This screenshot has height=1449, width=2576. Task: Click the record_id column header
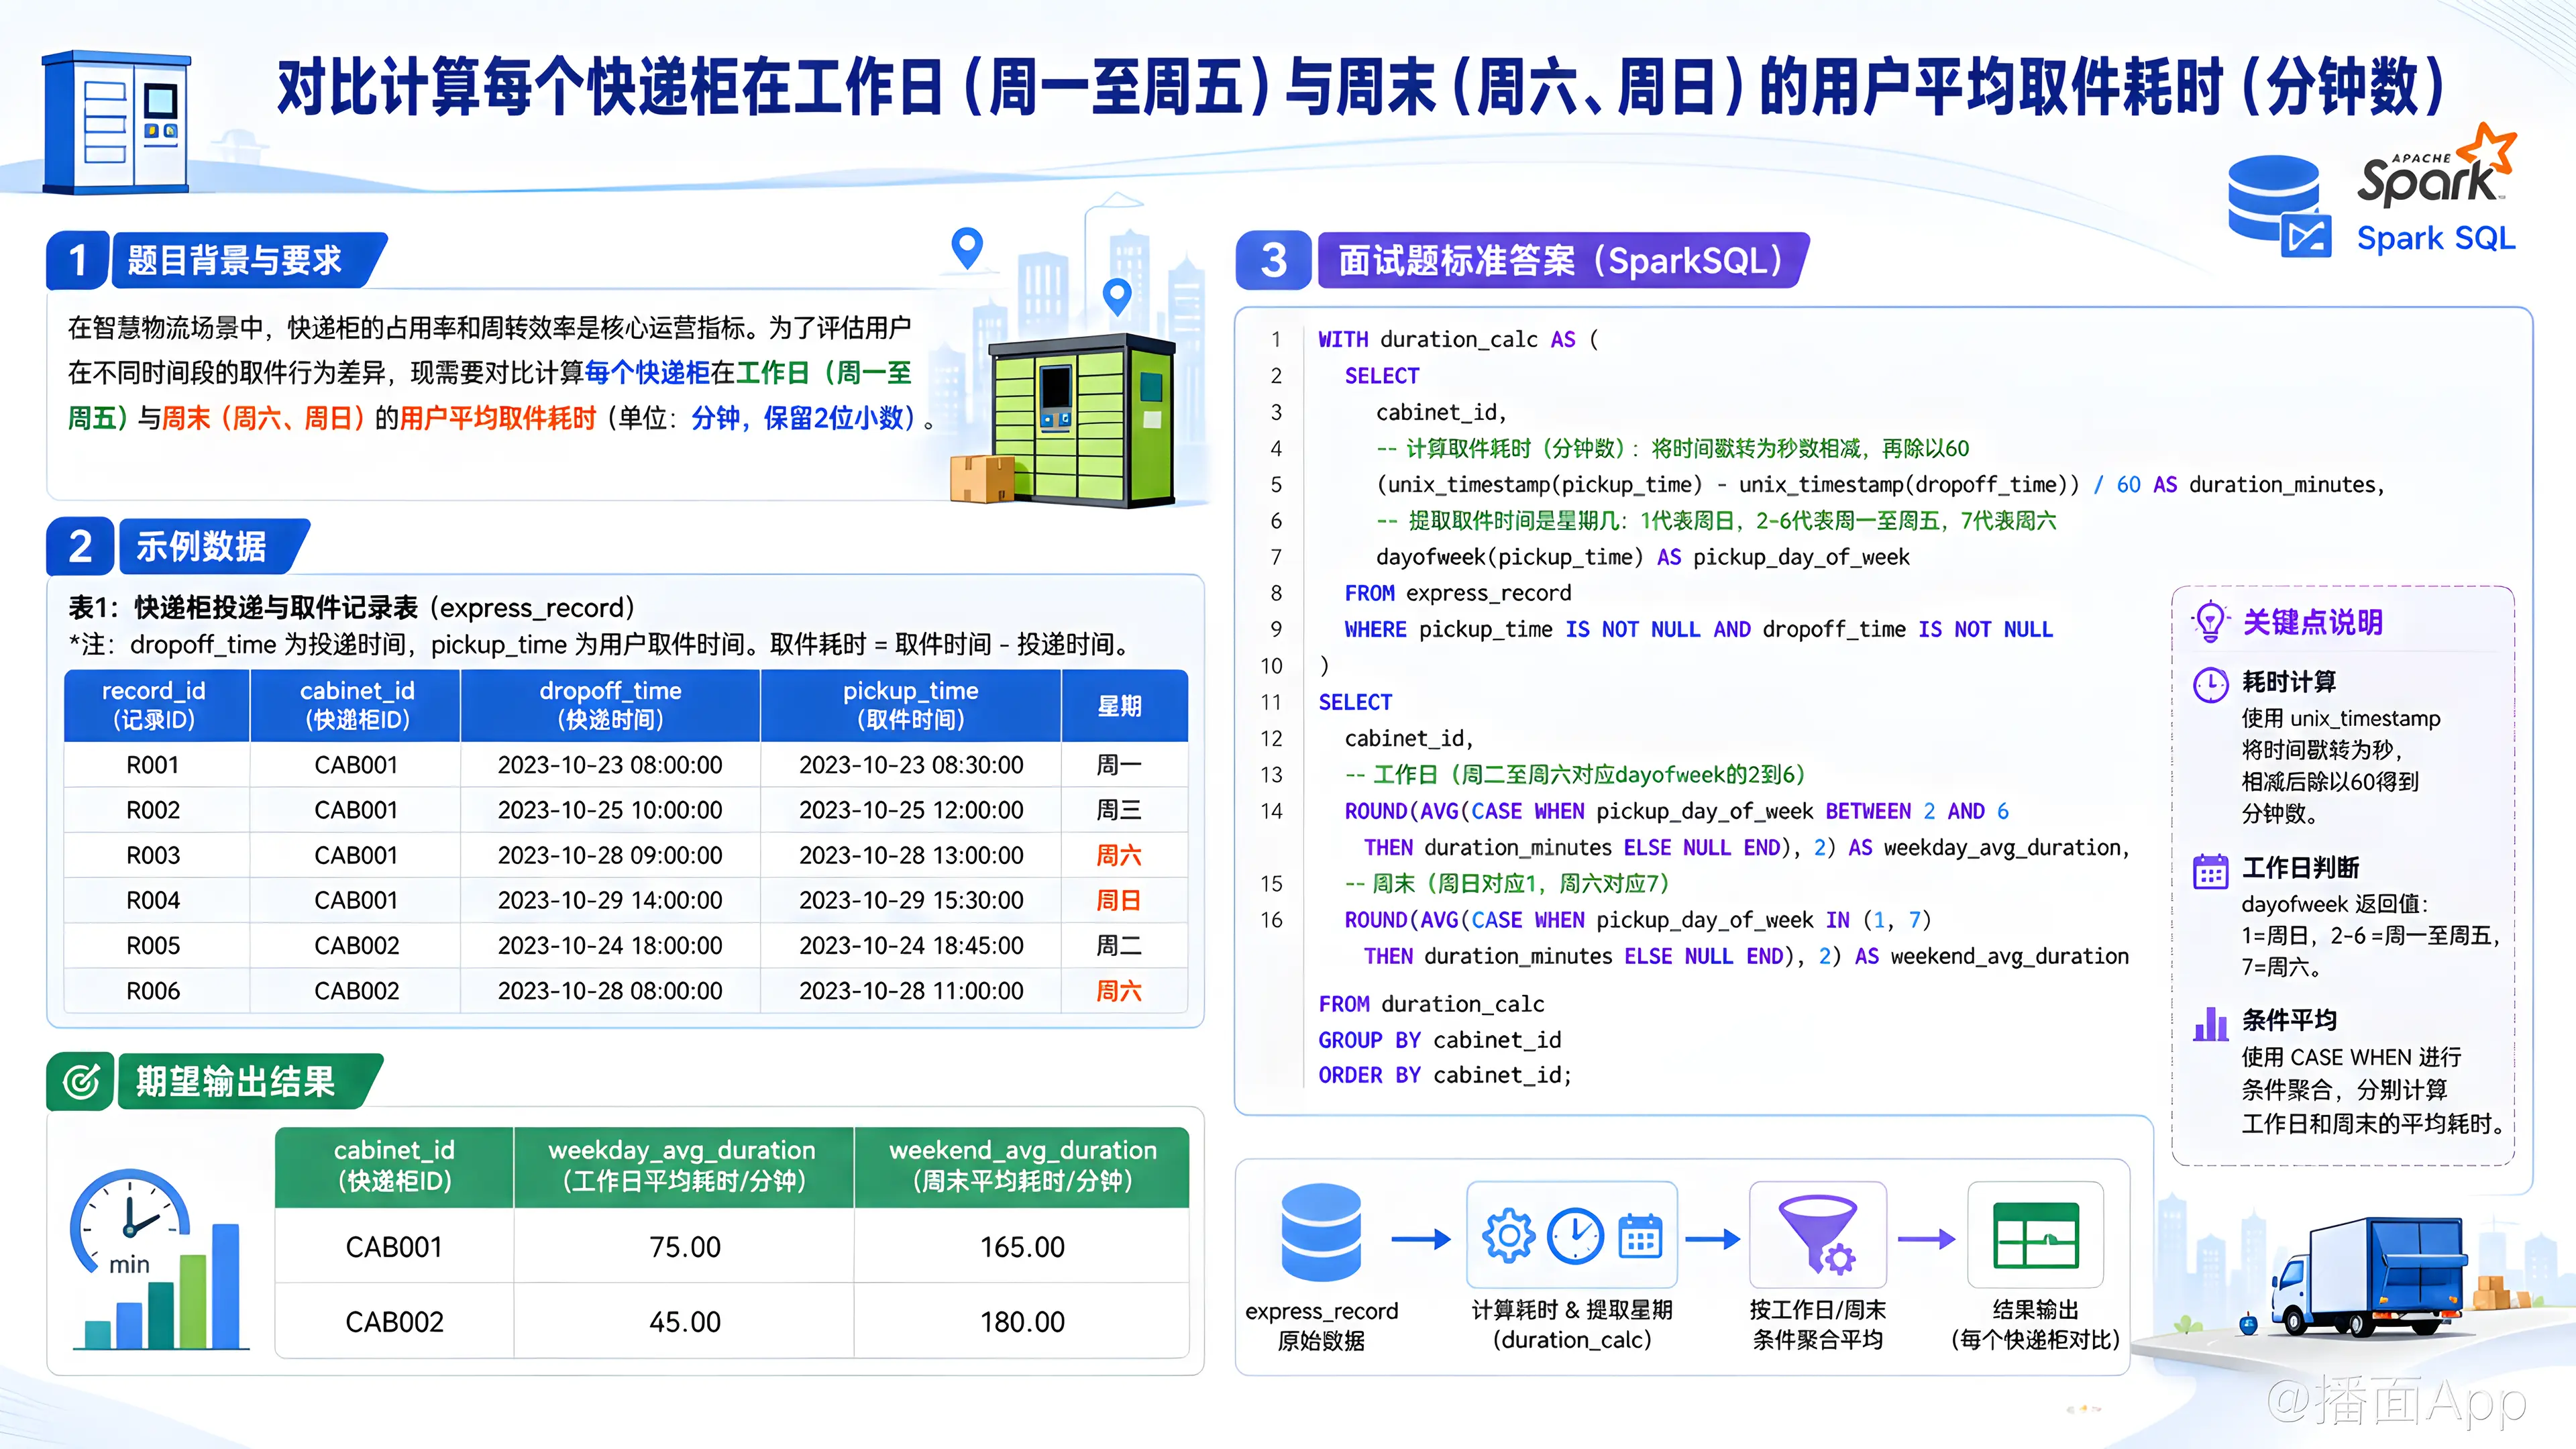(156, 705)
